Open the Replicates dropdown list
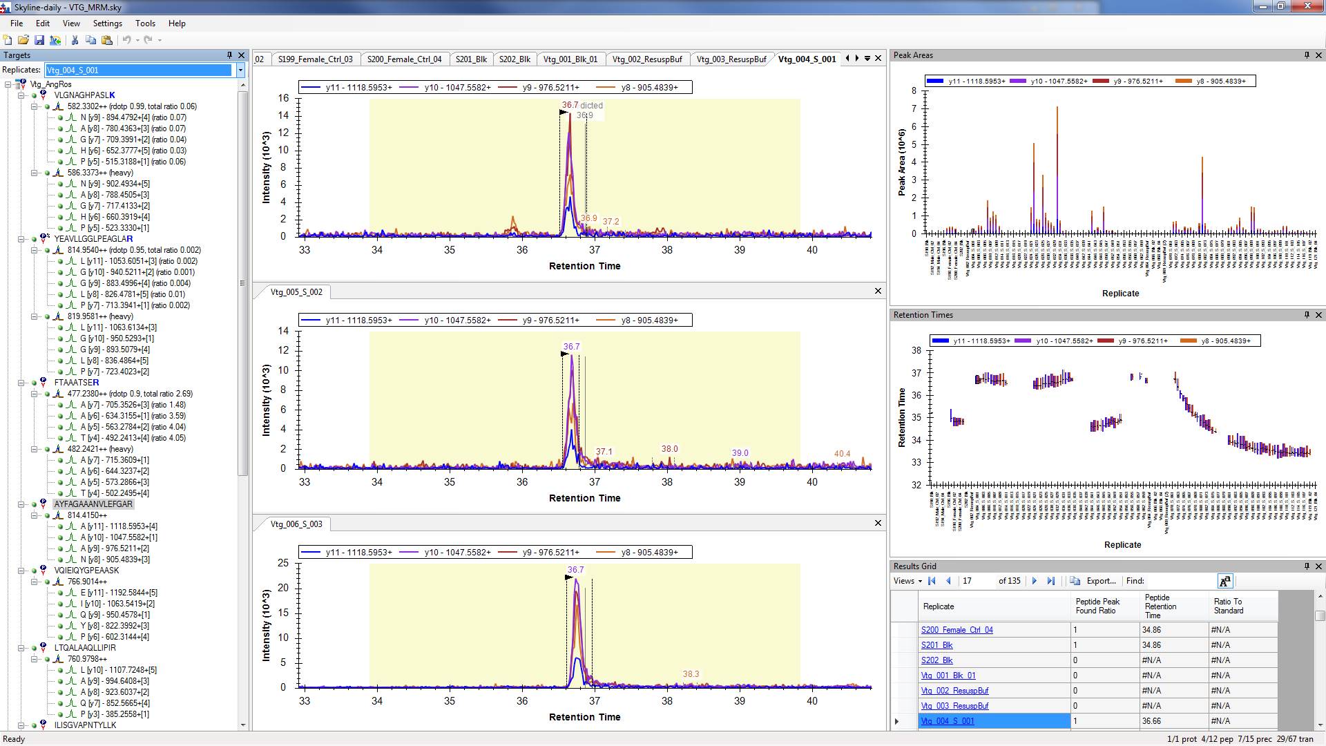1326x746 pixels. pos(240,70)
